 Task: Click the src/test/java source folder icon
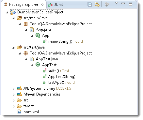tap(19, 47)
